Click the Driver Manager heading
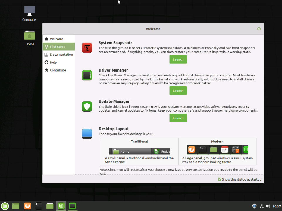 pyautogui.click(x=113, y=70)
